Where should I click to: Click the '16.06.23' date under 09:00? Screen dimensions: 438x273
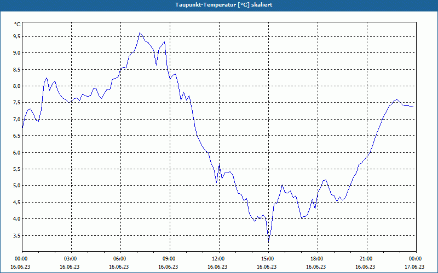[x=169, y=267]
